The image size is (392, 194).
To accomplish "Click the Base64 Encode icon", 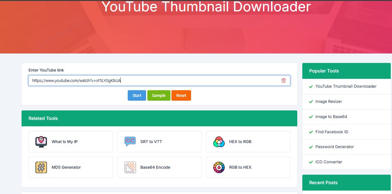I will coord(130,167).
